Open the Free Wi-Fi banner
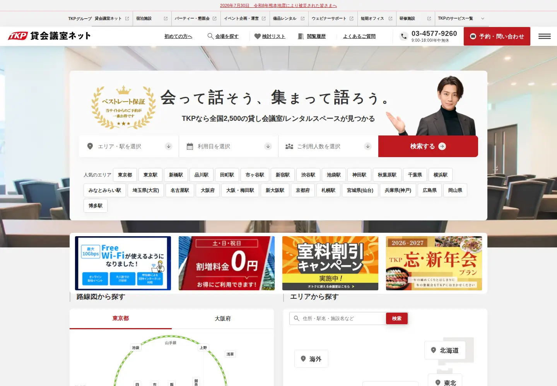 pos(123,263)
